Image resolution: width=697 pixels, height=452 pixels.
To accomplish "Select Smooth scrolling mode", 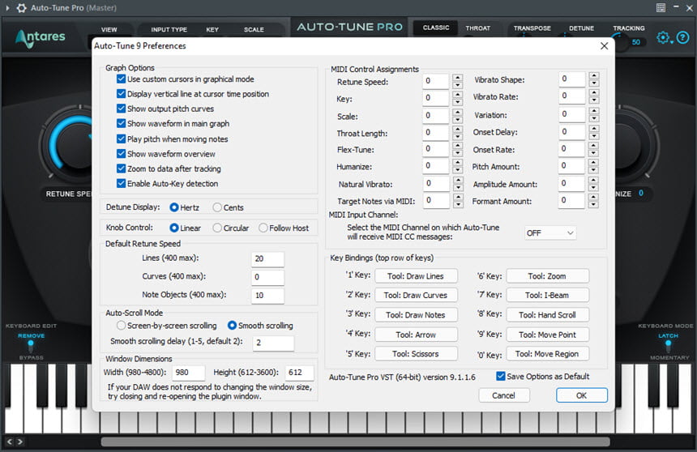I will (x=232, y=326).
